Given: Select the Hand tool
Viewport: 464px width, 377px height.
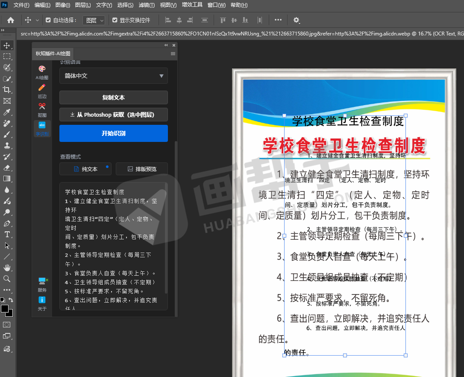Looking at the screenshot, I should (7, 268).
